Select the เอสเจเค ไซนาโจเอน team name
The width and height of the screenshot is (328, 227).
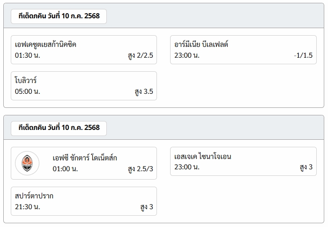pyautogui.click(x=202, y=157)
